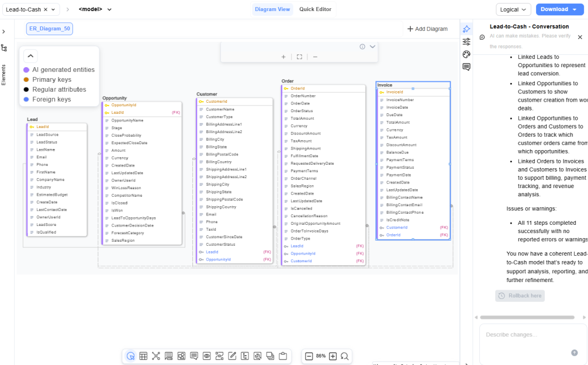
Task: Select the pointer selection tool
Action: (x=130, y=356)
